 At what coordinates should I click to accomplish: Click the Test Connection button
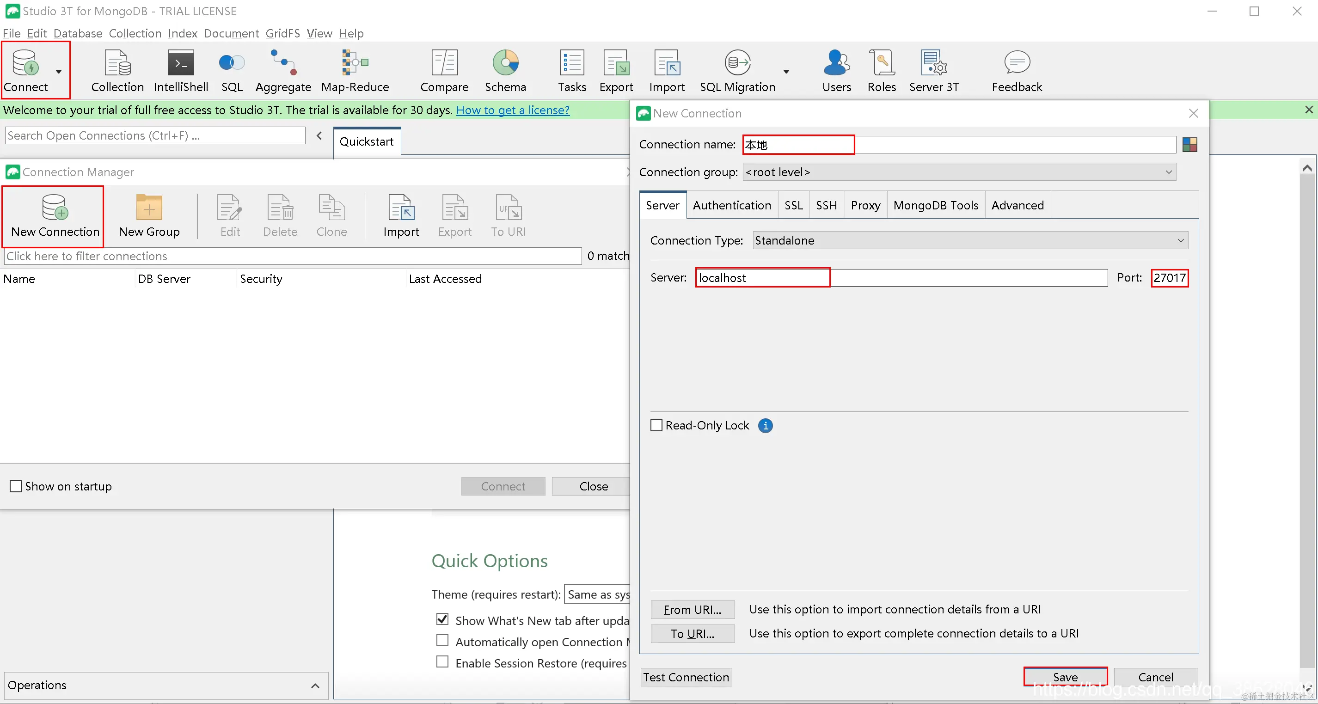click(x=686, y=677)
